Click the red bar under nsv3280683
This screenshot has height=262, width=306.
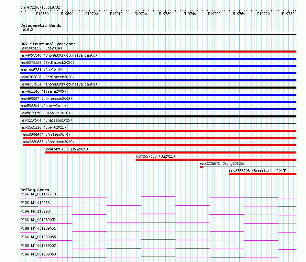160,145
